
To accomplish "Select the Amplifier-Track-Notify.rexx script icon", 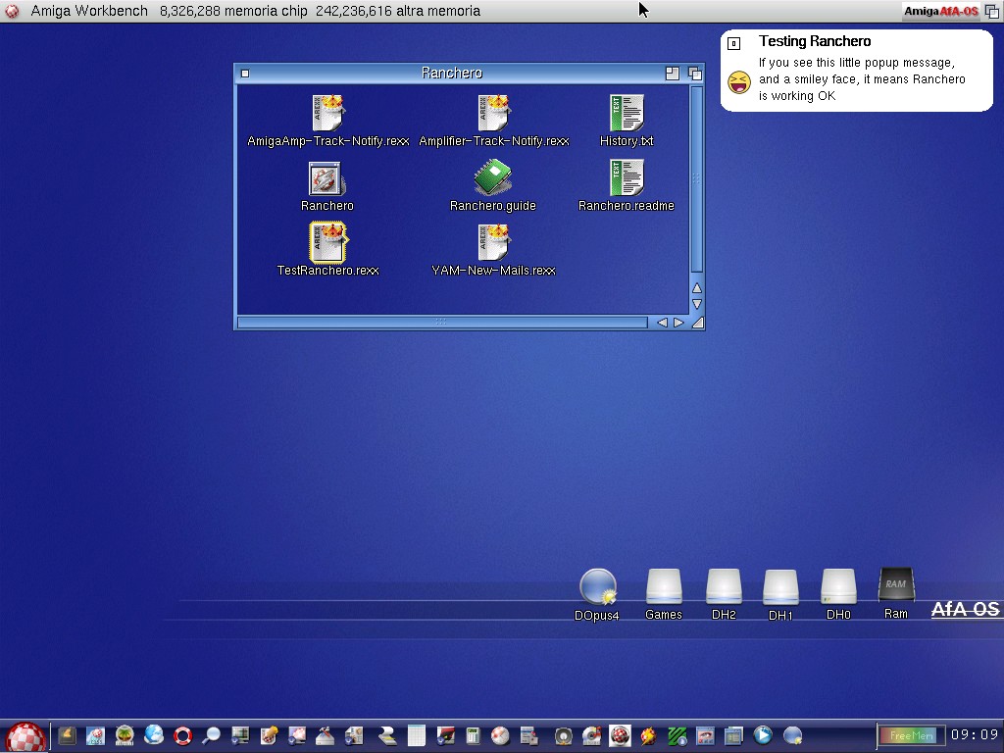I will pos(493,114).
